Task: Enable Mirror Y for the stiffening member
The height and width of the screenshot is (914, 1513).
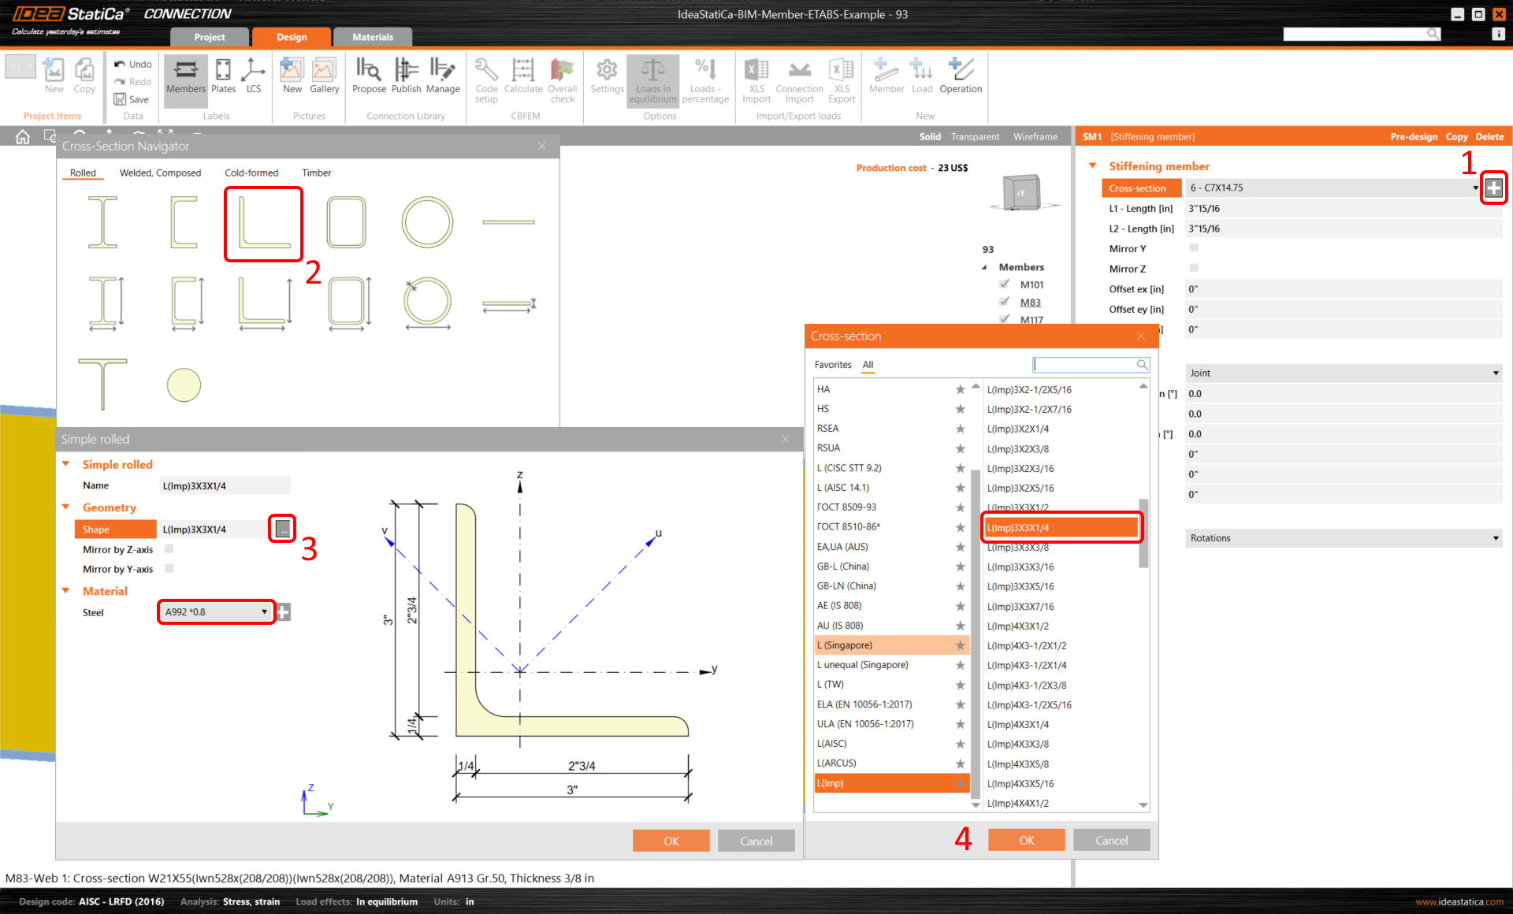Action: coord(1195,247)
